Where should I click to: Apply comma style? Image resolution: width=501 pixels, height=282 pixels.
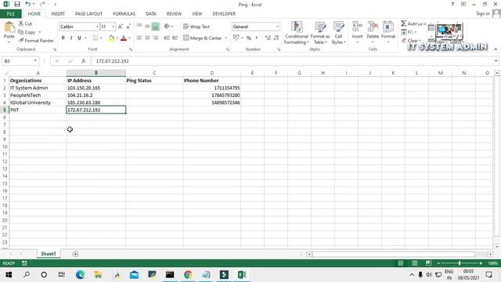(x=257, y=38)
